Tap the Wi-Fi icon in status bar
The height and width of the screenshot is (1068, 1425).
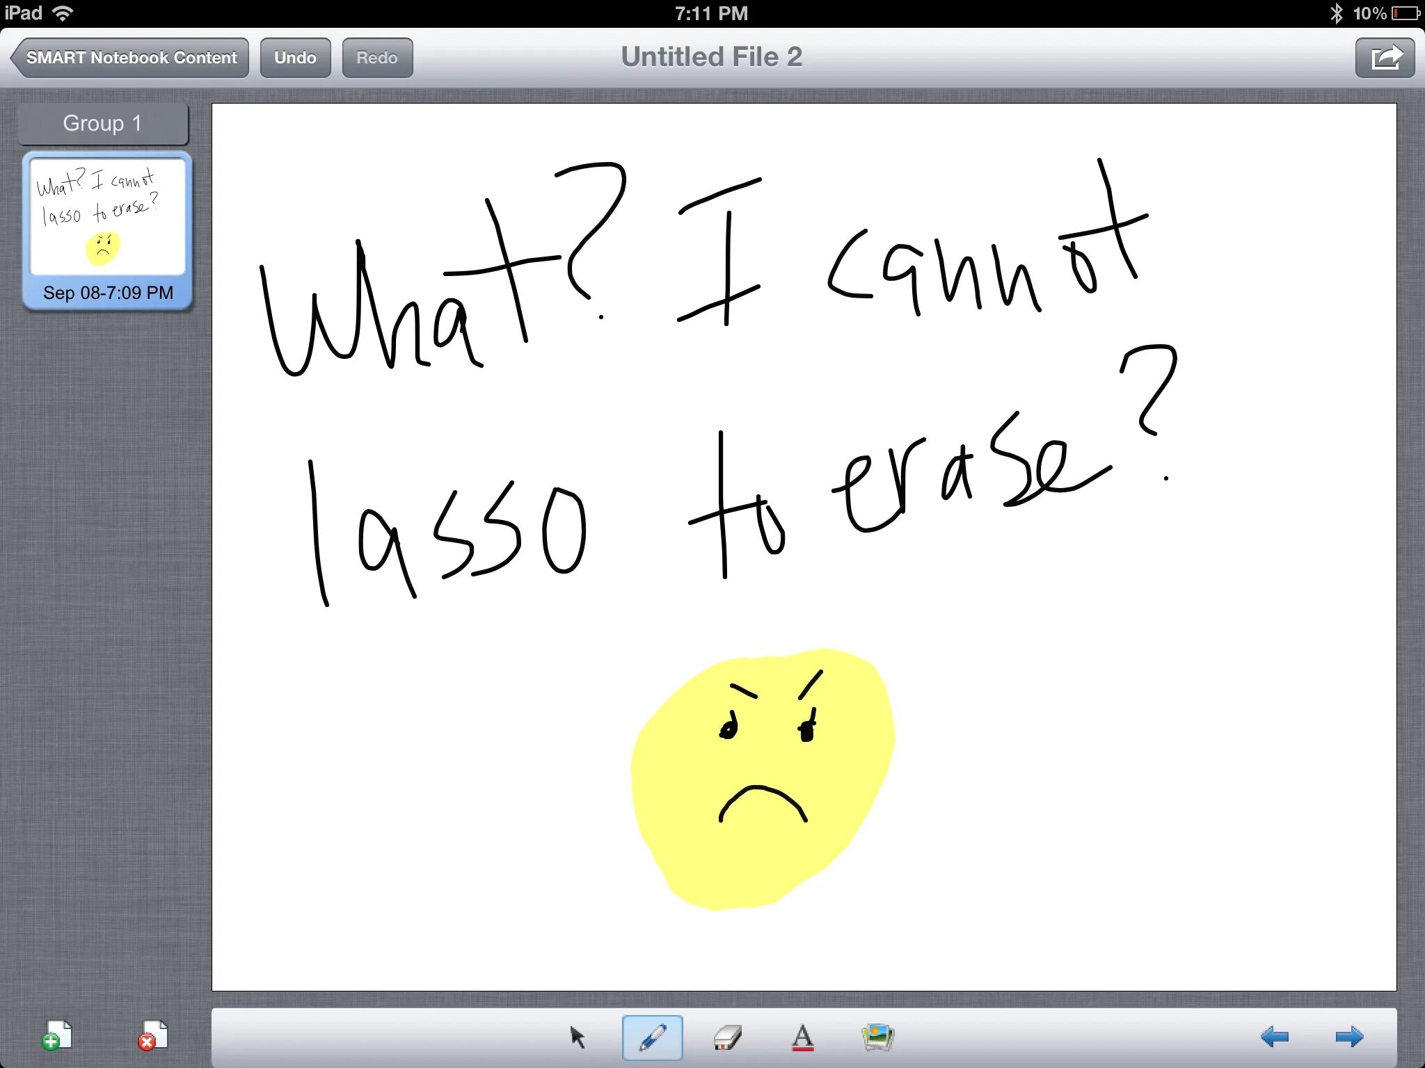(x=63, y=13)
